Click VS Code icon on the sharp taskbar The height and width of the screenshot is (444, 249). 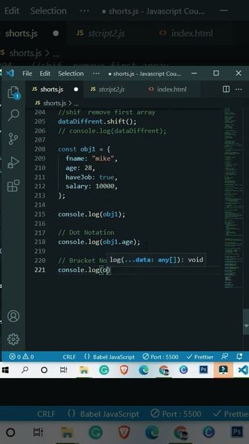[x=243, y=370]
